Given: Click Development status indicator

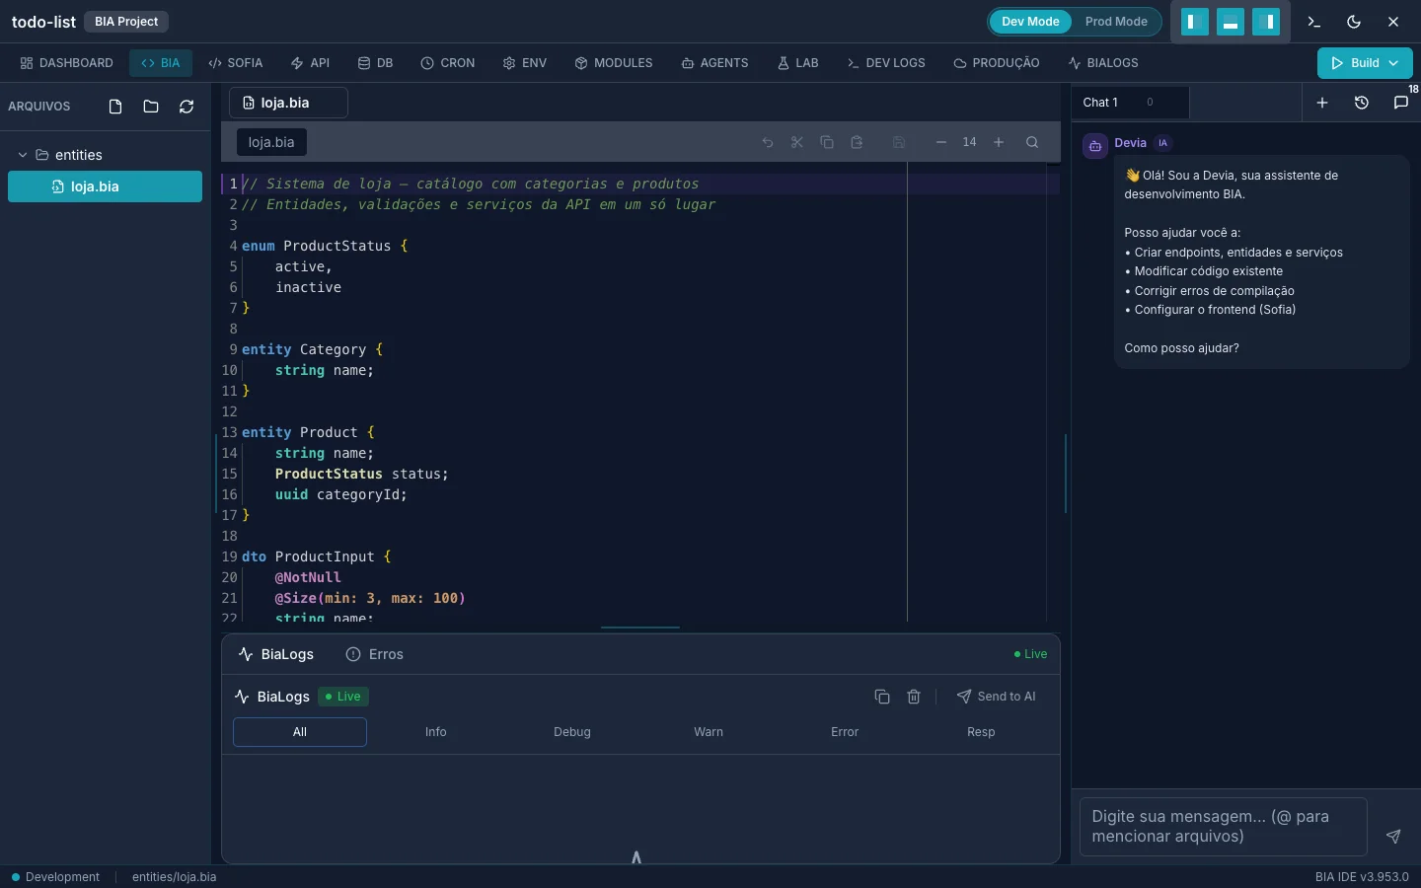Looking at the screenshot, I should [56, 877].
